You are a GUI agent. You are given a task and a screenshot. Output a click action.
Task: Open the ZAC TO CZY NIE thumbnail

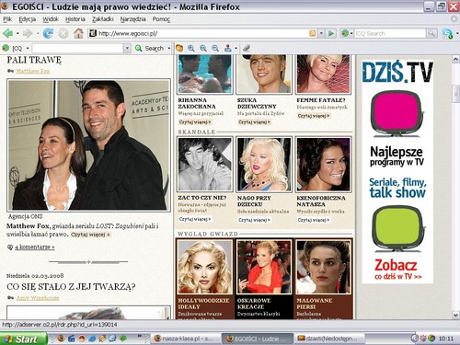pos(205,165)
